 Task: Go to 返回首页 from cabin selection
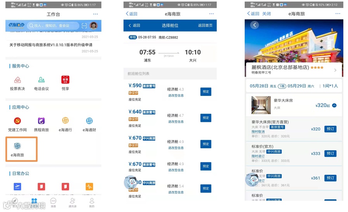205,26
